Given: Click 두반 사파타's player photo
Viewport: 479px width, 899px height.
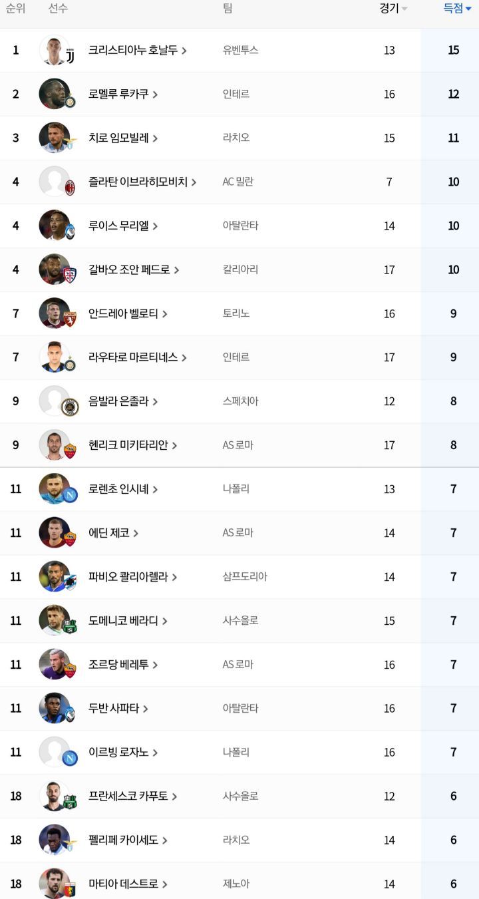Looking at the screenshot, I should [x=53, y=708].
